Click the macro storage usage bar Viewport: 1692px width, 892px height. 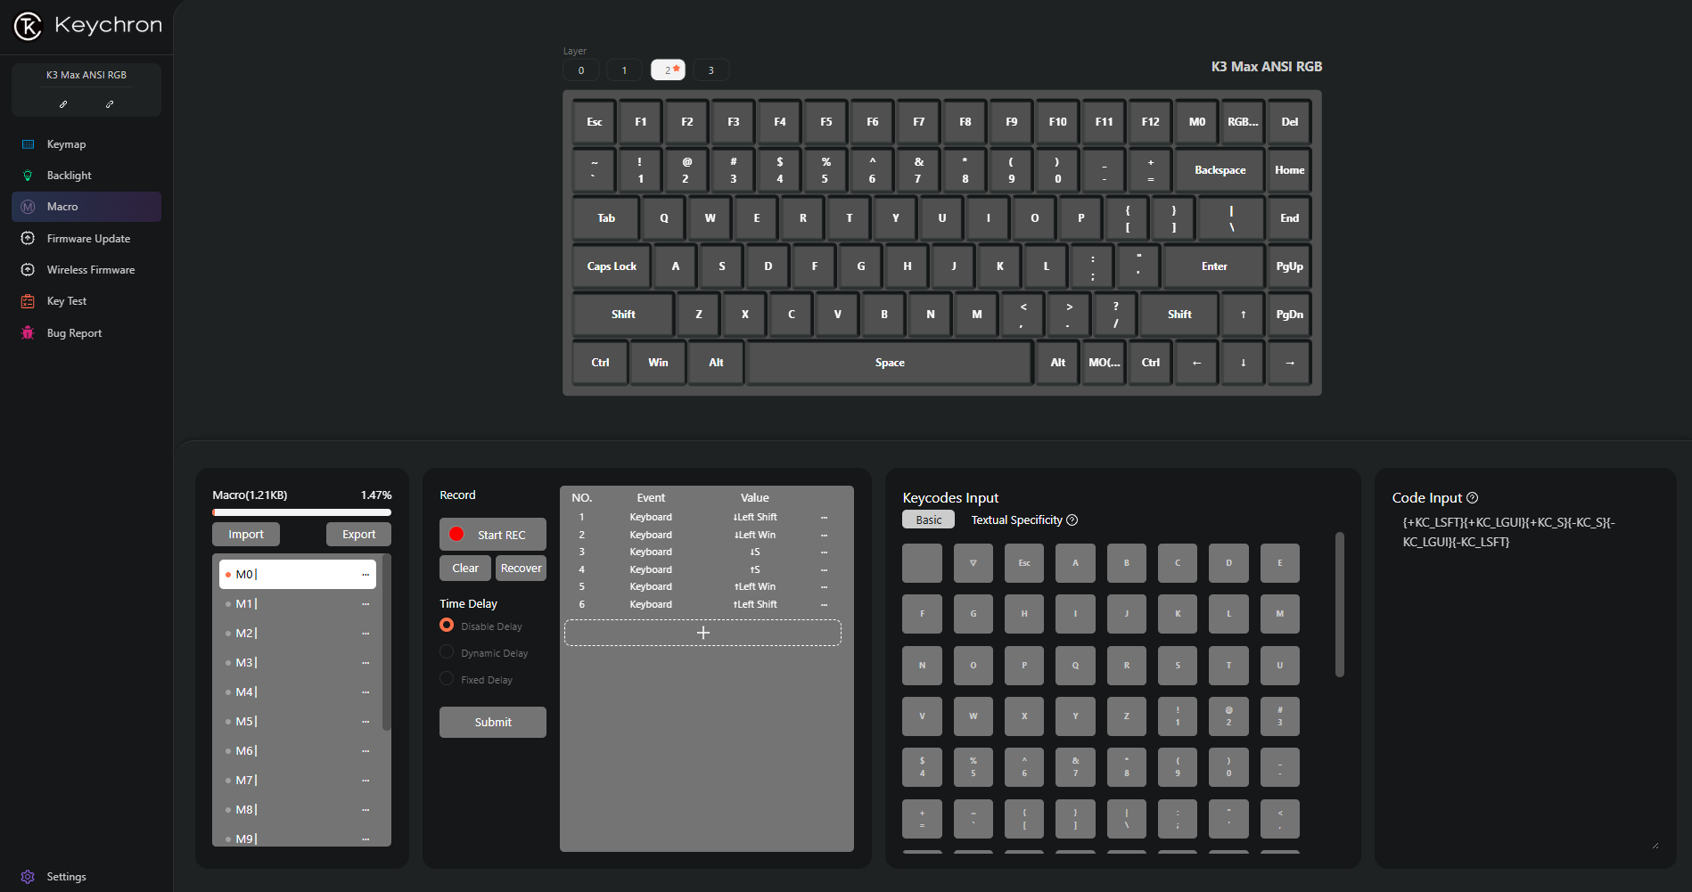[x=301, y=512]
